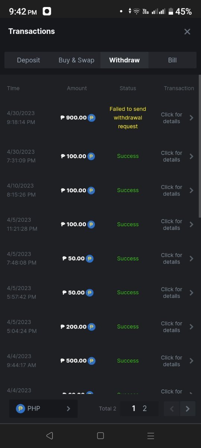Open the Android recent apps menu icon
Screen dimensions: 201x448
pyautogui.click(x=151, y=436)
